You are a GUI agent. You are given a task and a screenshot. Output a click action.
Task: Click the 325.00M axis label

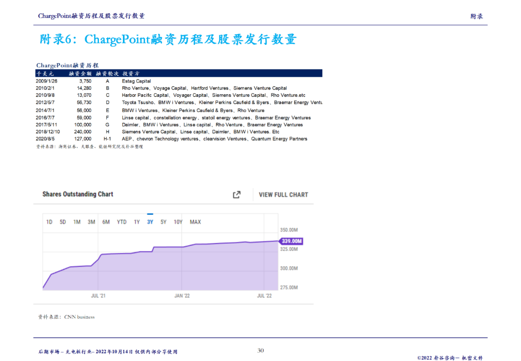[x=289, y=249]
